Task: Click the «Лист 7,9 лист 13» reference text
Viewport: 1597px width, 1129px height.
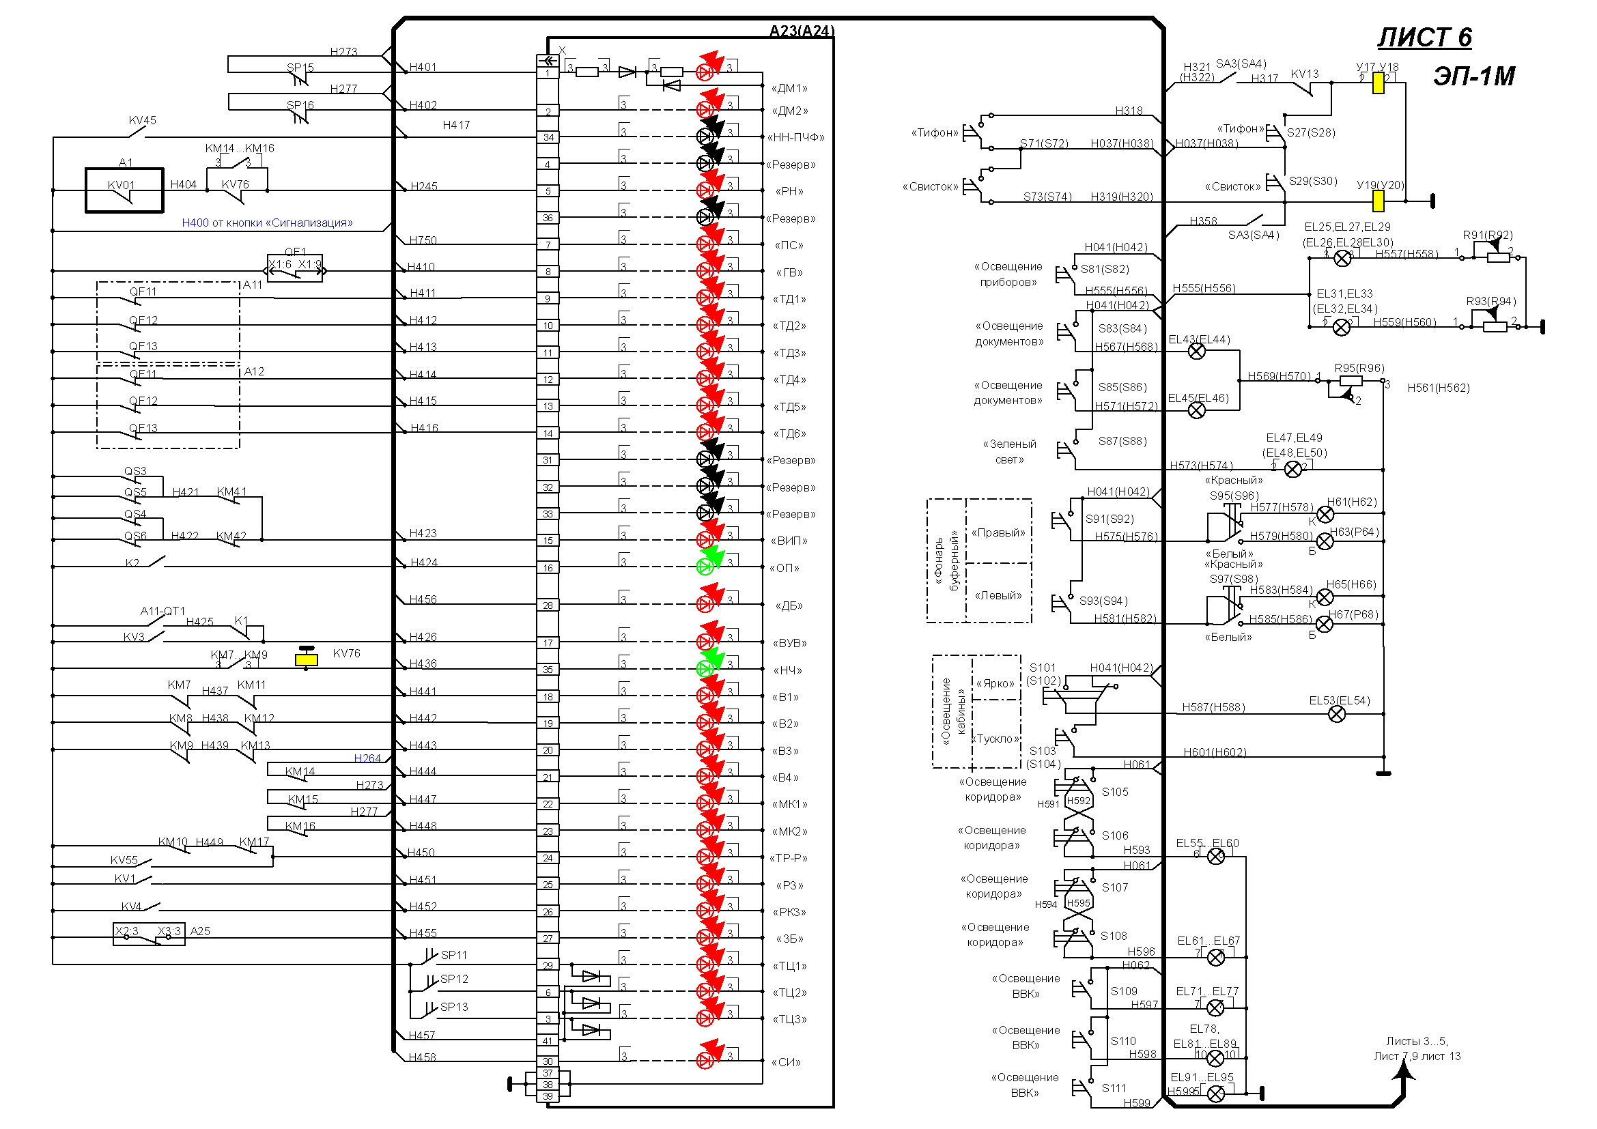Action: pyautogui.click(x=1417, y=1056)
